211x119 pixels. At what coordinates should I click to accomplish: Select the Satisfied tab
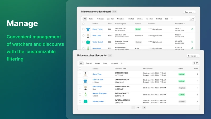[131, 19]
